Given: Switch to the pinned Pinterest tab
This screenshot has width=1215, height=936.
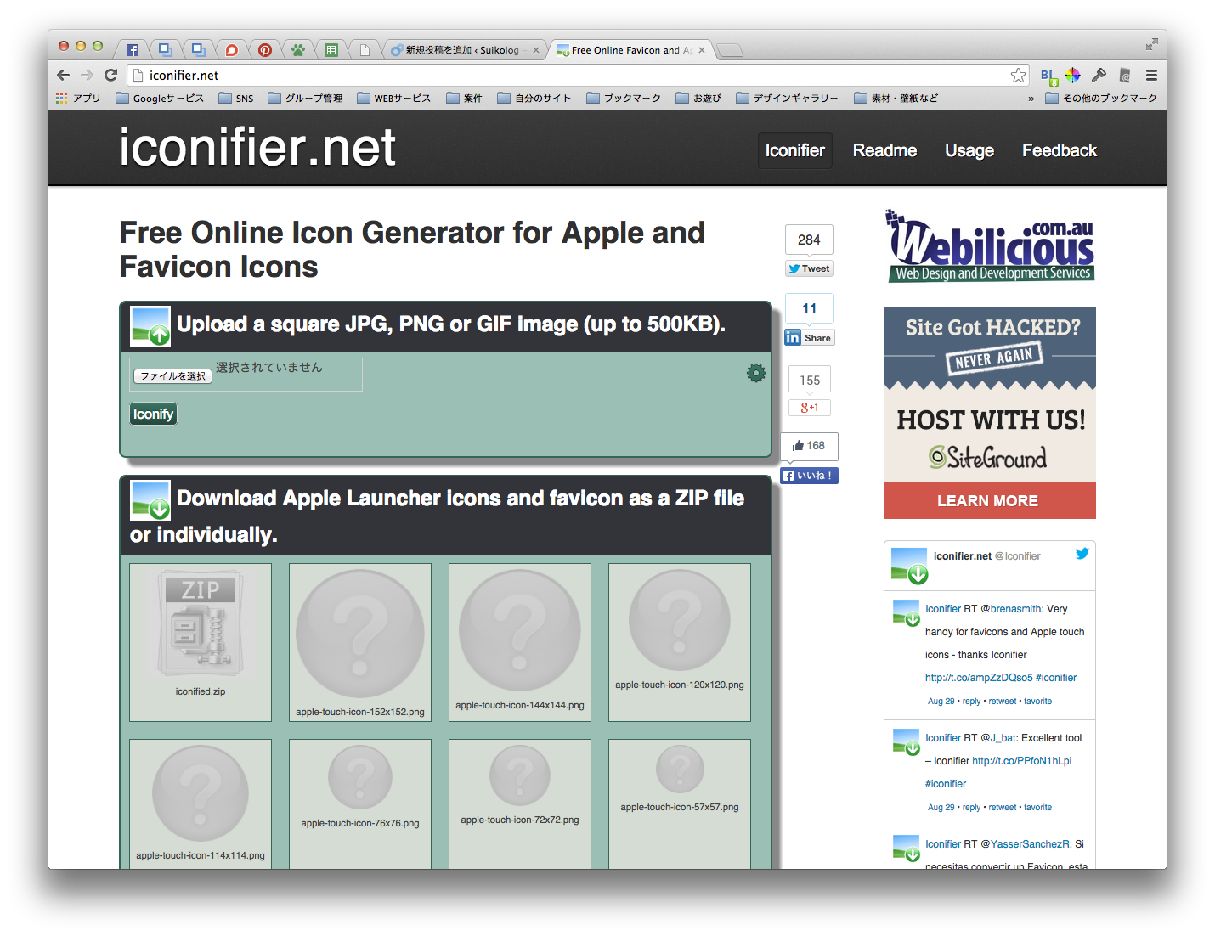Looking at the screenshot, I should pos(265,50).
